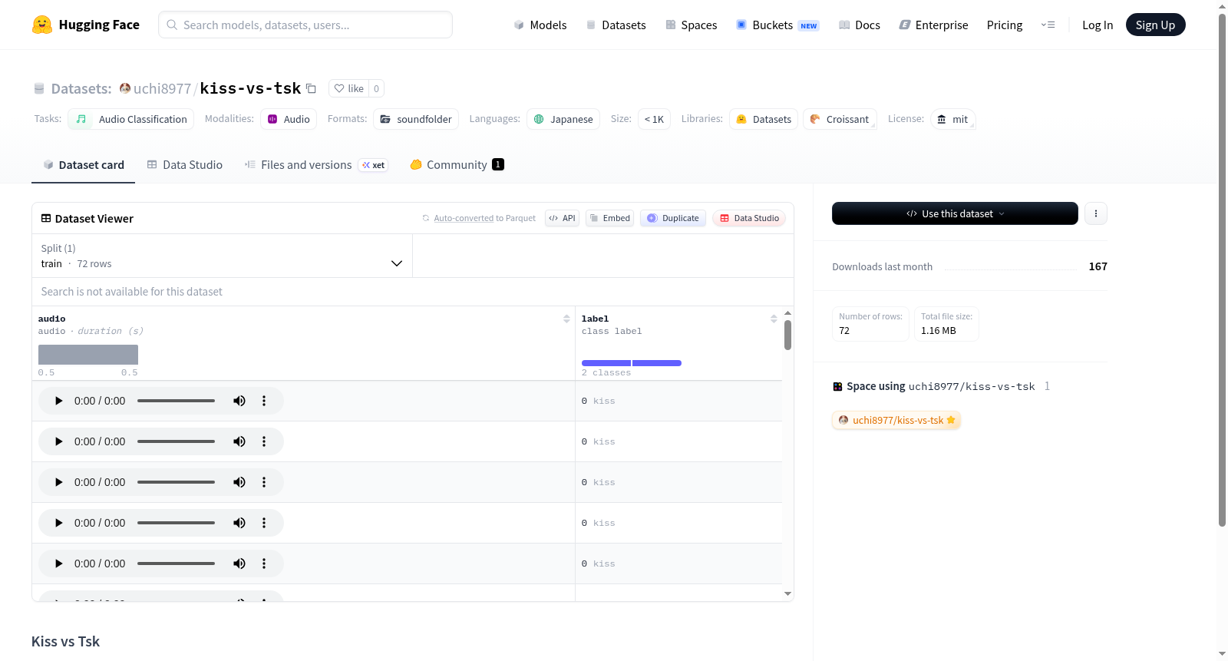Switch to Files and versions tab
This screenshot has width=1228, height=661.
pyautogui.click(x=316, y=164)
